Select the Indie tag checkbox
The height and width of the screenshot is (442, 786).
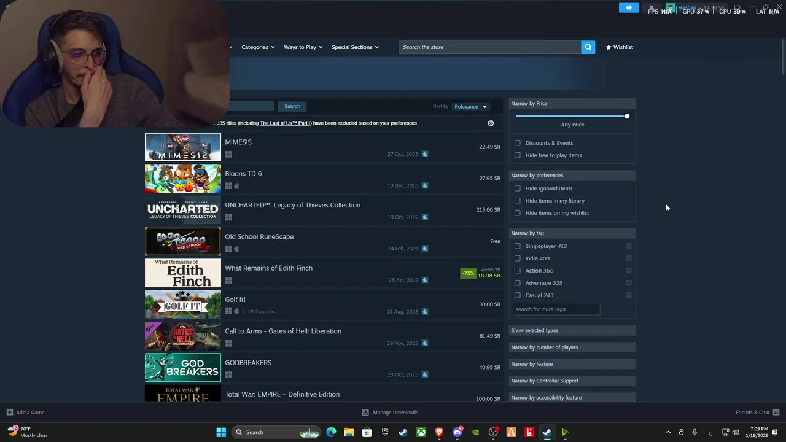(x=517, y=258)
